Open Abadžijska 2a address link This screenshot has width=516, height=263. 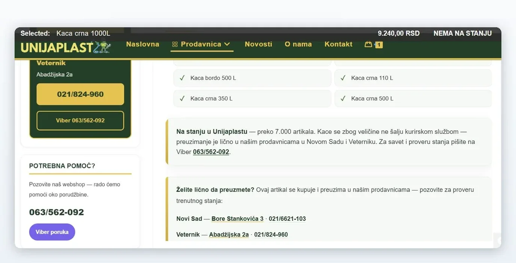[x=229, y=235]
